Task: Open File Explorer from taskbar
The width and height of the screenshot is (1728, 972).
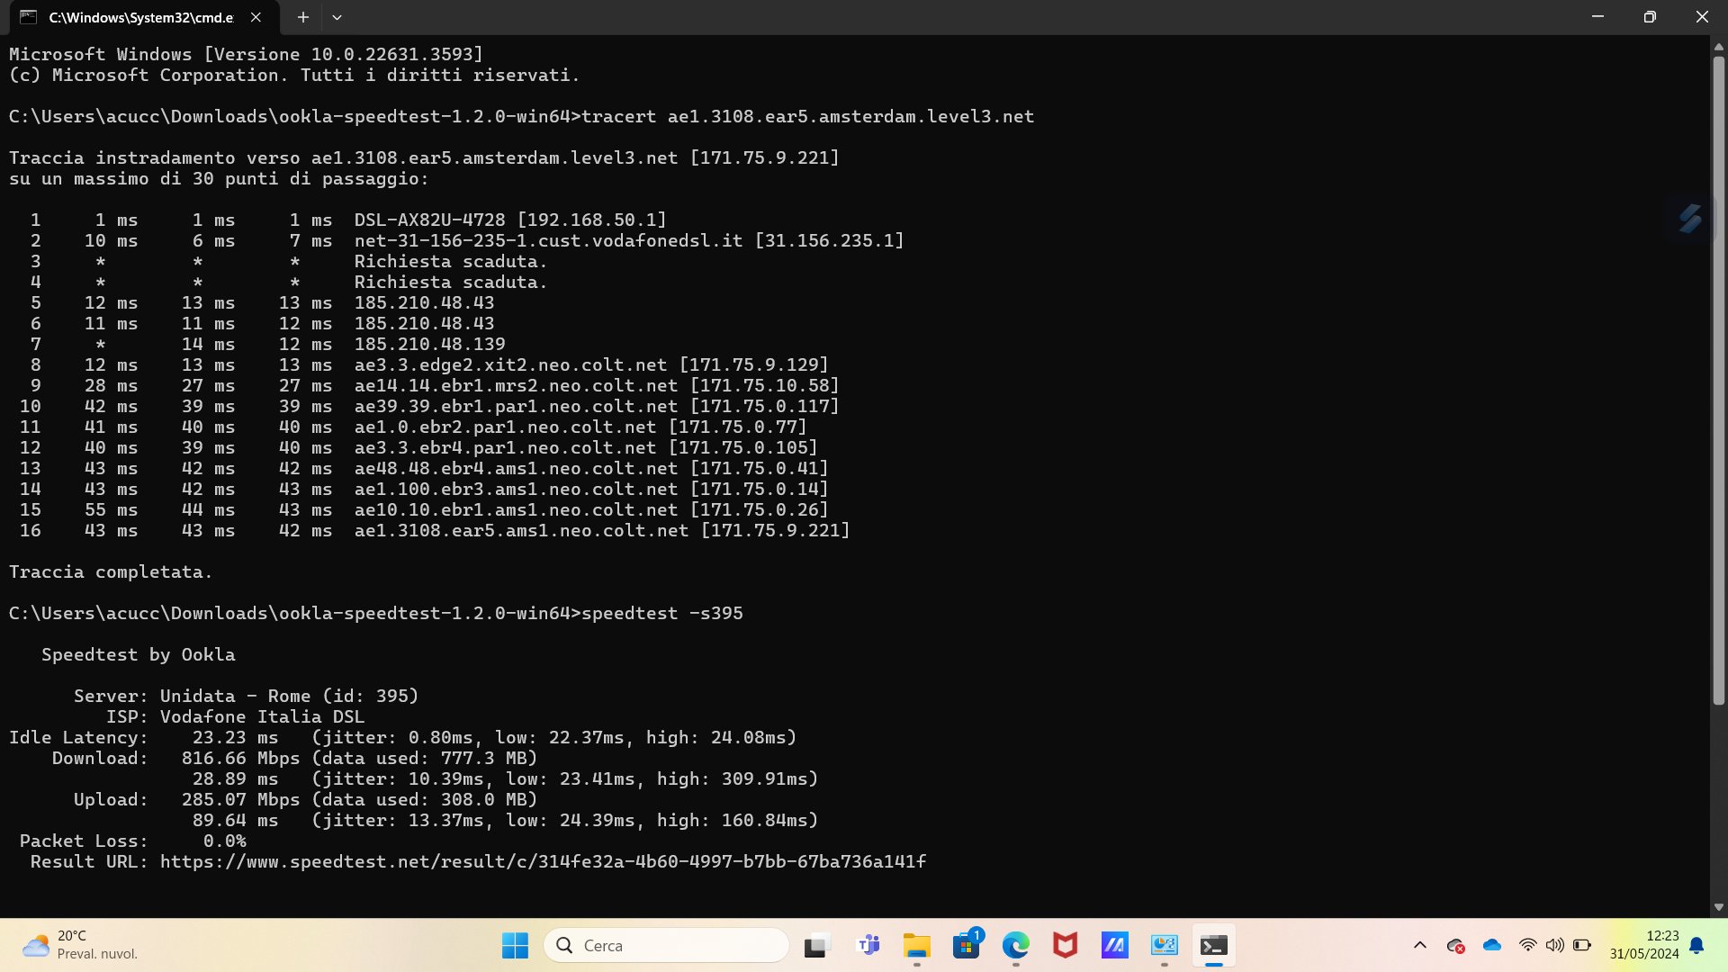Action: click(x=916, y=945)
